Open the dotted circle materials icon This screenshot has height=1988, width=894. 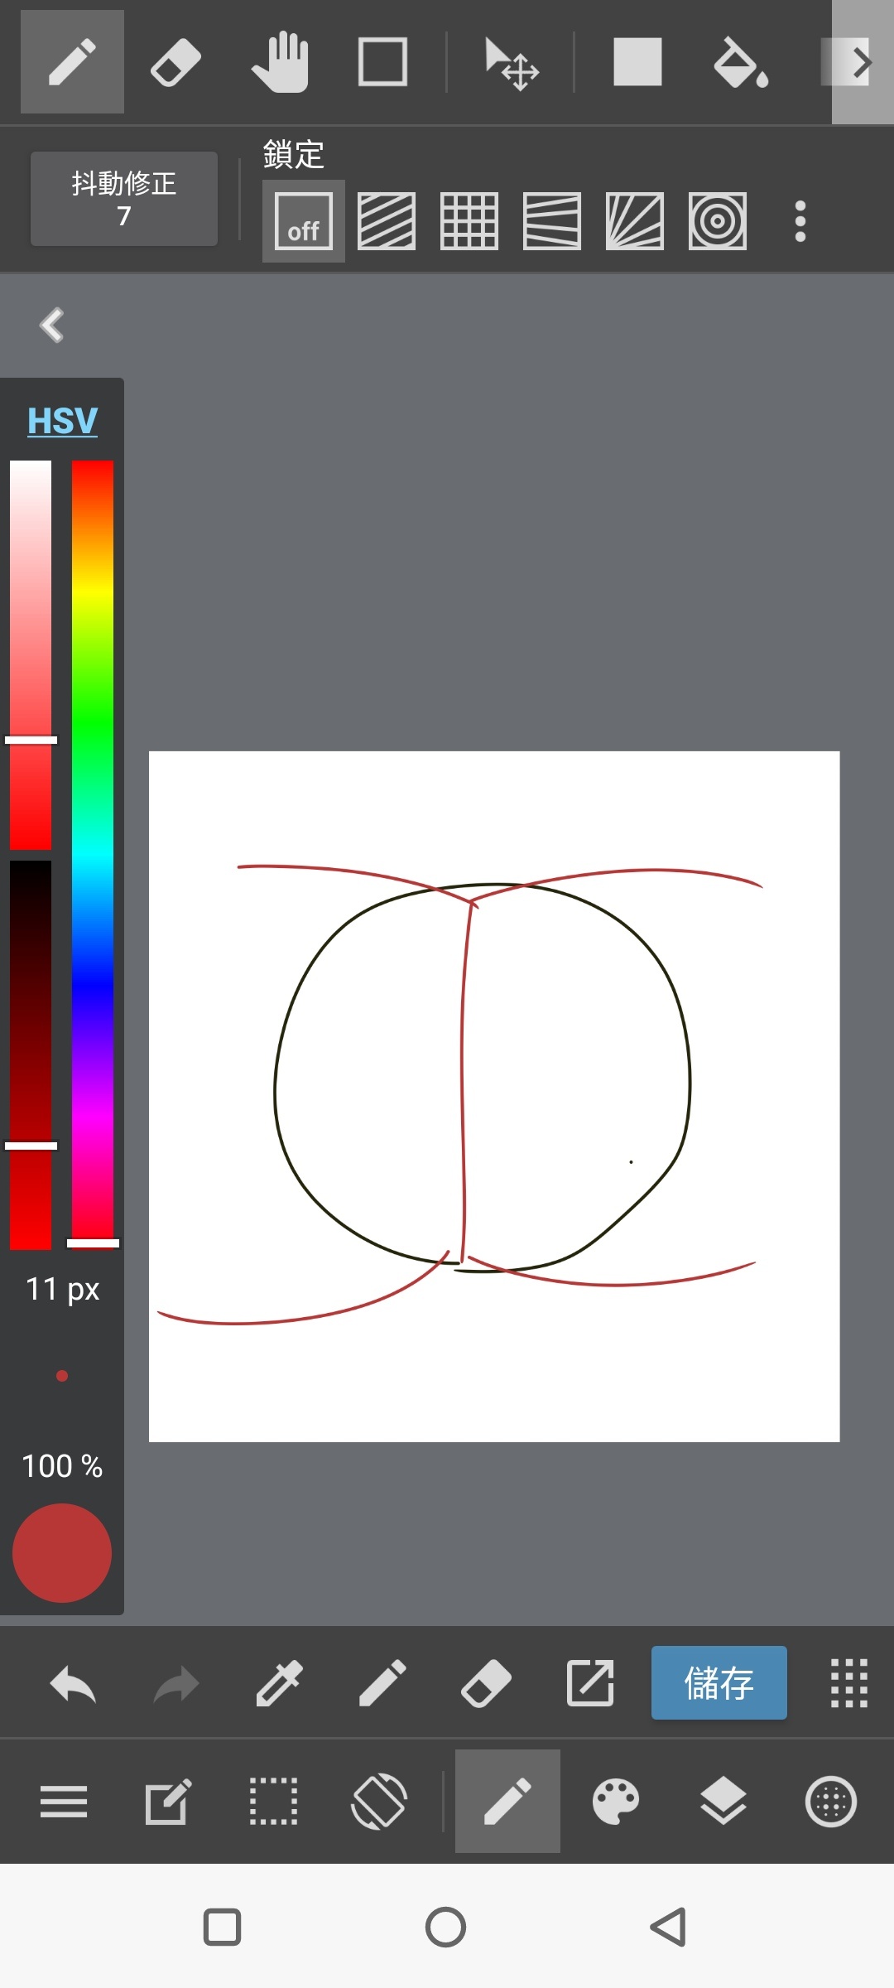point(831,1802)
